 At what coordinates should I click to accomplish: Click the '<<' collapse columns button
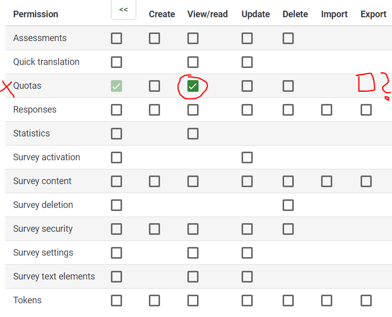[x=123, y=10]
